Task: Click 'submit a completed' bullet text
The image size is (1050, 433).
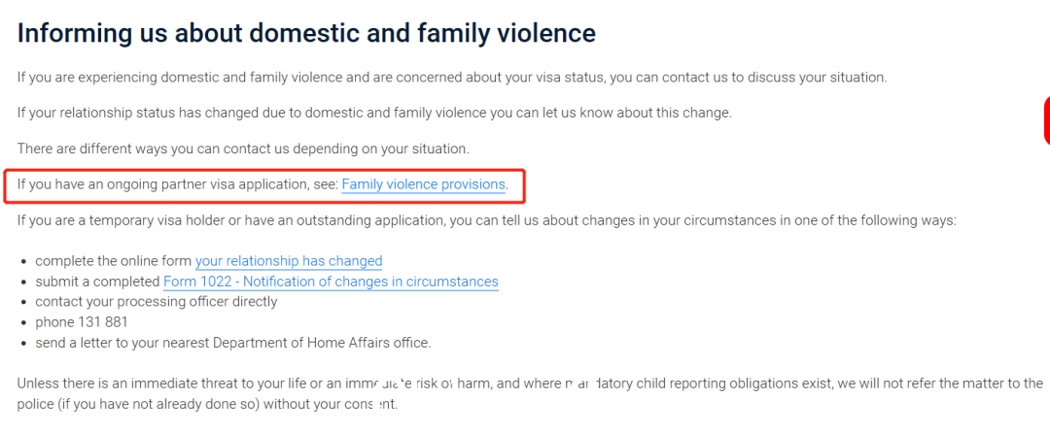Action: tap(98, 282)
